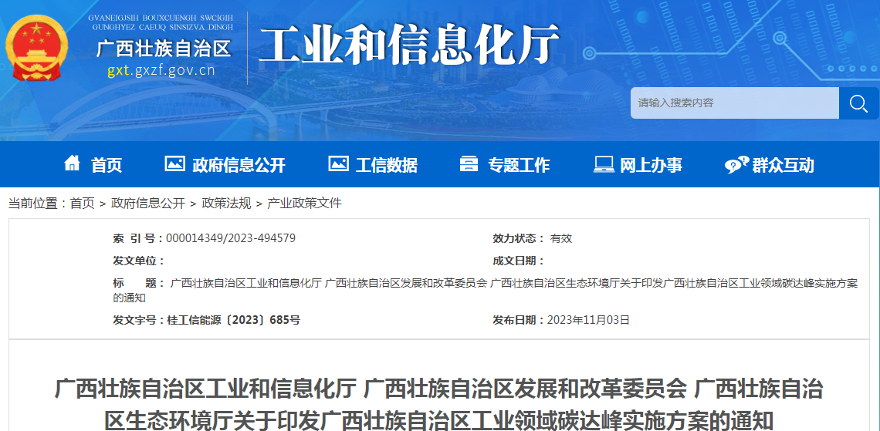
Task: Click the chat bubble icon beside 群众互动
Action: coord(736,165)
